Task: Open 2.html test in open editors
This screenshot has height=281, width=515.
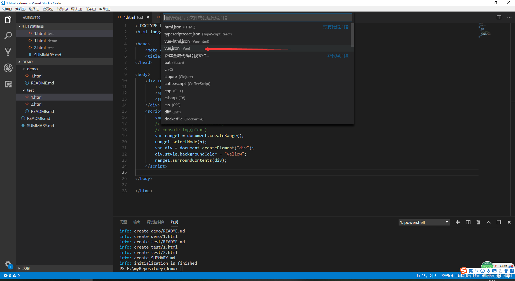Action: (x=65, y=48)
